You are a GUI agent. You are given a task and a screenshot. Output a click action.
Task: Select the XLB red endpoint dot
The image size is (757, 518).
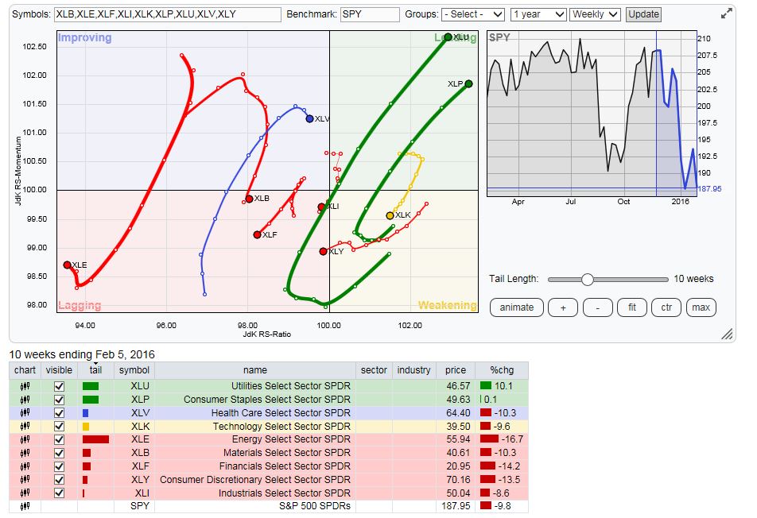tap(249, 199)
